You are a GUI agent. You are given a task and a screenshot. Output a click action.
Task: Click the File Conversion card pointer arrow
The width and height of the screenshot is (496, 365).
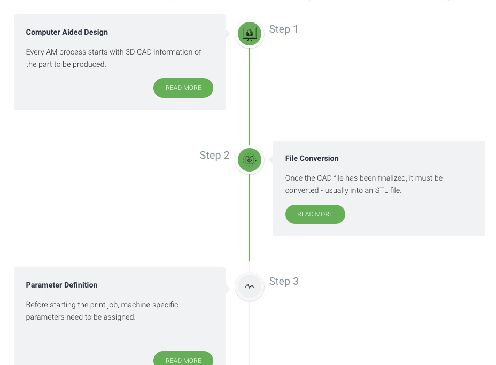(271, 160)
